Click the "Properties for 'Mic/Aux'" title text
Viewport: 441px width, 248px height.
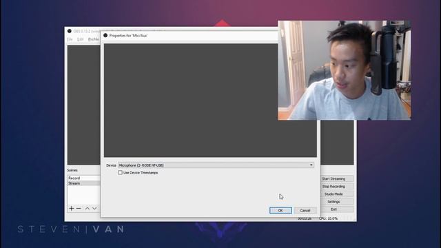coord(128,35)
